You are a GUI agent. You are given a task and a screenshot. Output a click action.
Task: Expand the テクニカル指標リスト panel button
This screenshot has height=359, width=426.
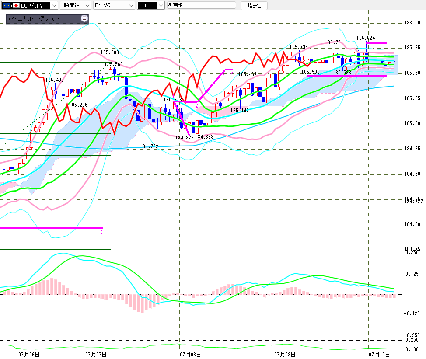point(84,18)
